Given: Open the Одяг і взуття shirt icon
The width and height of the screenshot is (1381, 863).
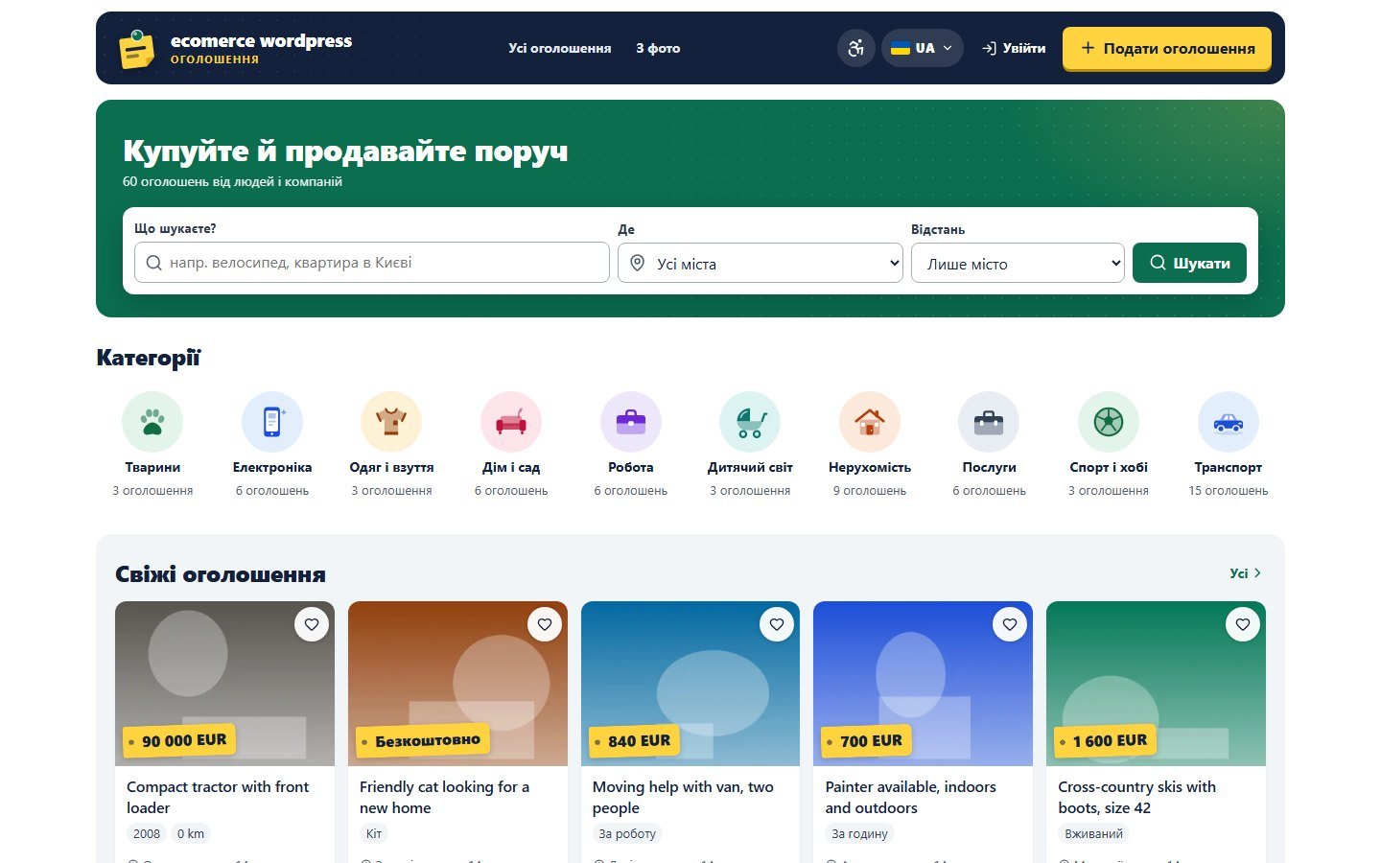Looking at the screenshot, I should click(391, 422).
